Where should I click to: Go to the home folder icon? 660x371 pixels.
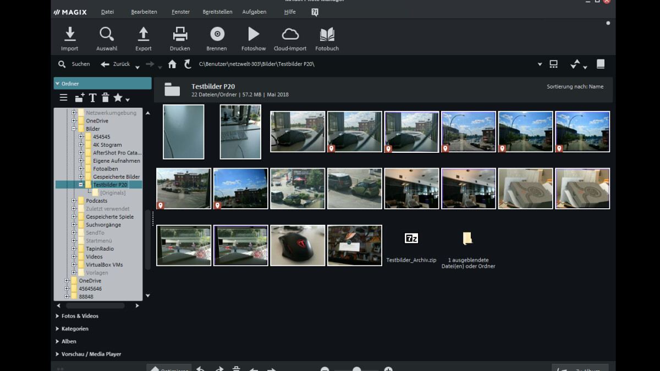click(x=172, y=64)
